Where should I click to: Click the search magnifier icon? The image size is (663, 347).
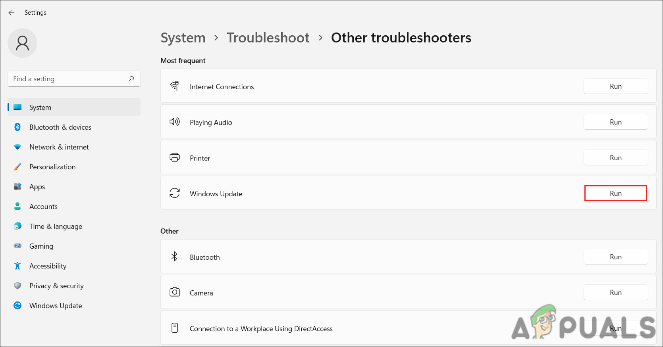(131, 79)
